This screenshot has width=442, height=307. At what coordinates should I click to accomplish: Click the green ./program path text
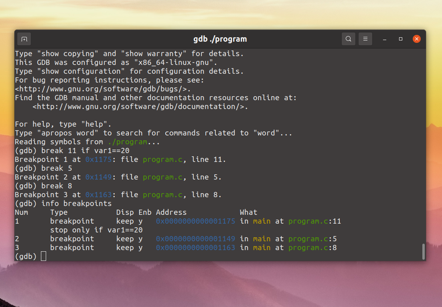point(128,142)
